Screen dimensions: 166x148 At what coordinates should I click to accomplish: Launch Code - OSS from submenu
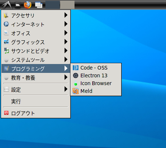click(96, 68)
